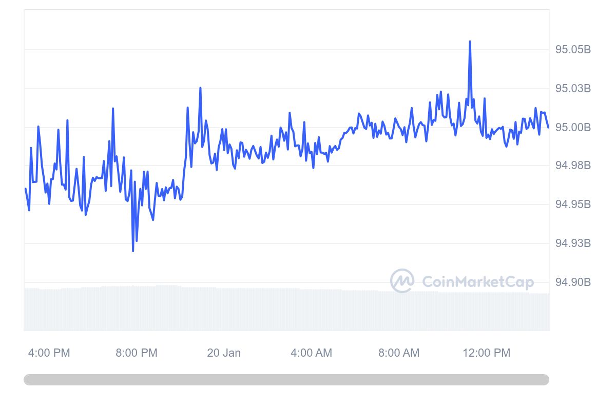Click the 94.95B y-axis label
The image size is (616, 410).
tap(573, 204)
